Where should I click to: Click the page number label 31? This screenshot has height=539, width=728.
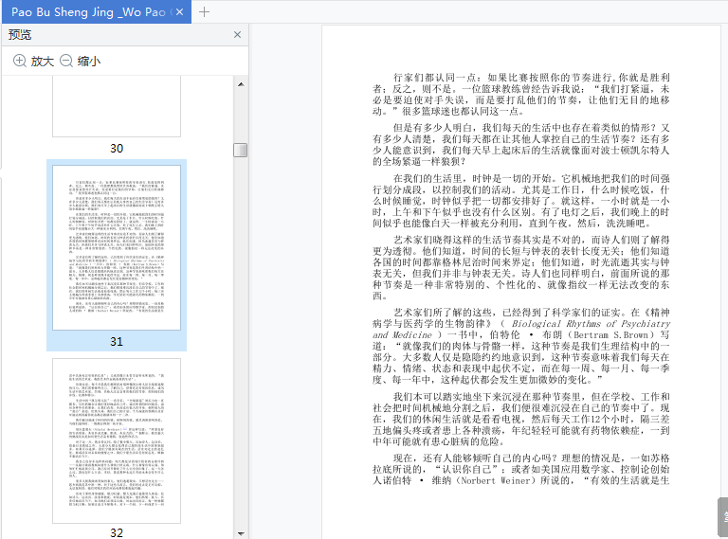pyautogui.click(x=117, y=342)
